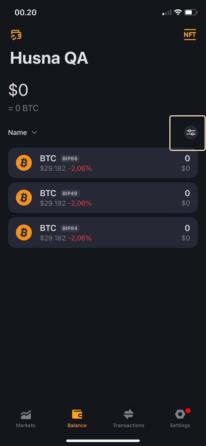
Task: Open the wallet switch icon
Action: 16,35
